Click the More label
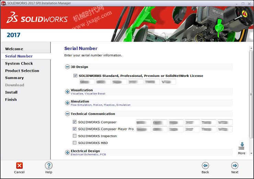The width and height of the screenshot is (254, 179). [x=241, y=153]
